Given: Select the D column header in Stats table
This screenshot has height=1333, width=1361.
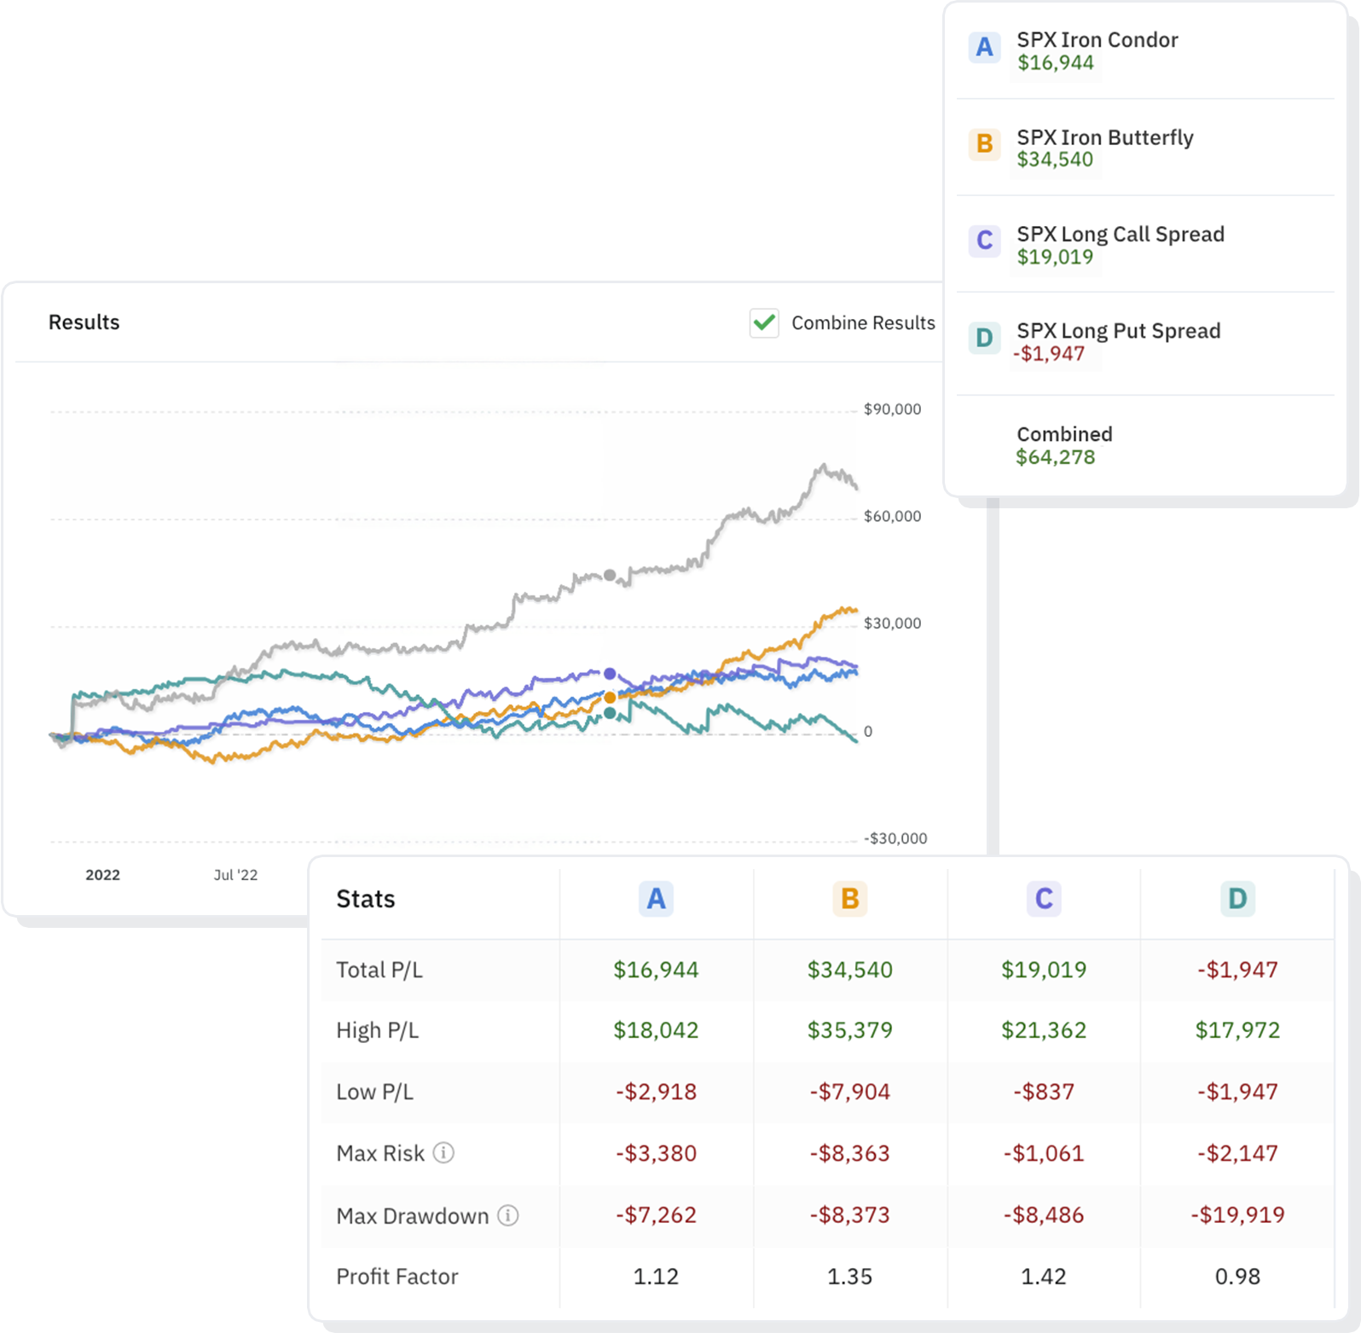Looking at the screenshot, I should coord(1237,899).
